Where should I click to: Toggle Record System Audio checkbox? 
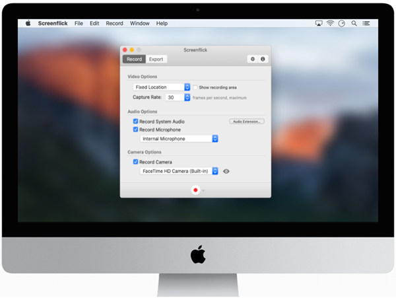(x=135, y=122)
